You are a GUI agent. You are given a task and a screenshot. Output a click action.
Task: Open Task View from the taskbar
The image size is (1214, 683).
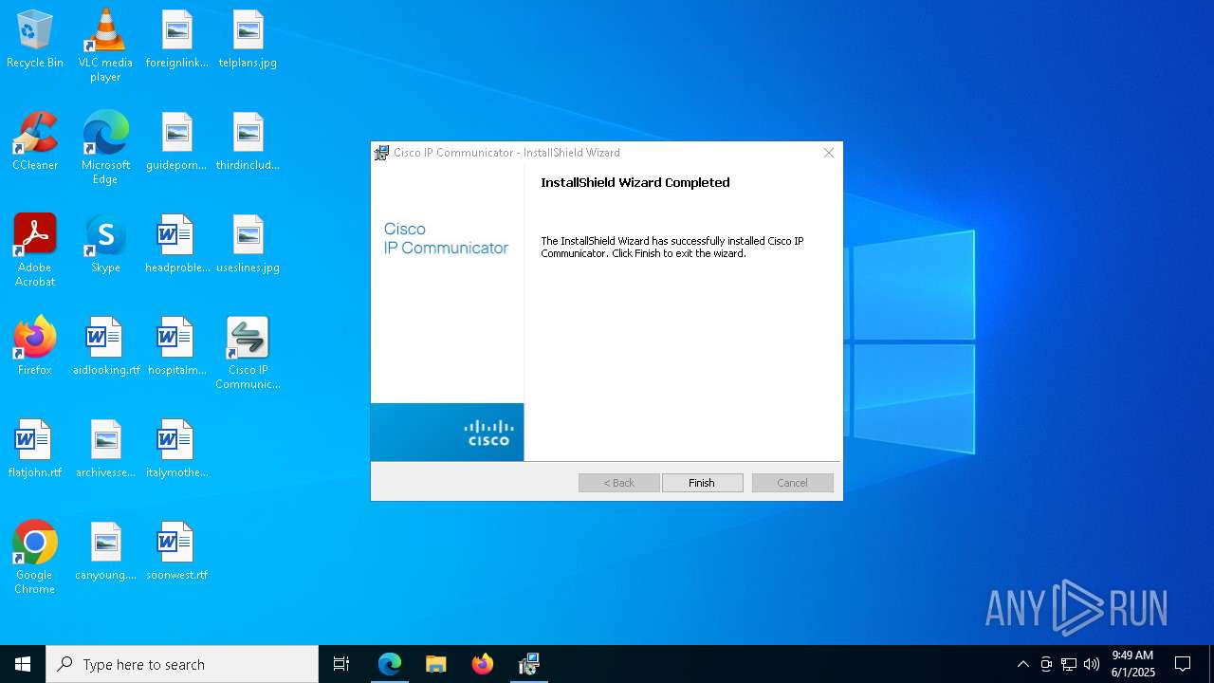(341, 664)
